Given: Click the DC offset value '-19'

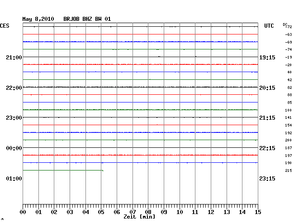Looking at the screenshot, I should 289,57.
